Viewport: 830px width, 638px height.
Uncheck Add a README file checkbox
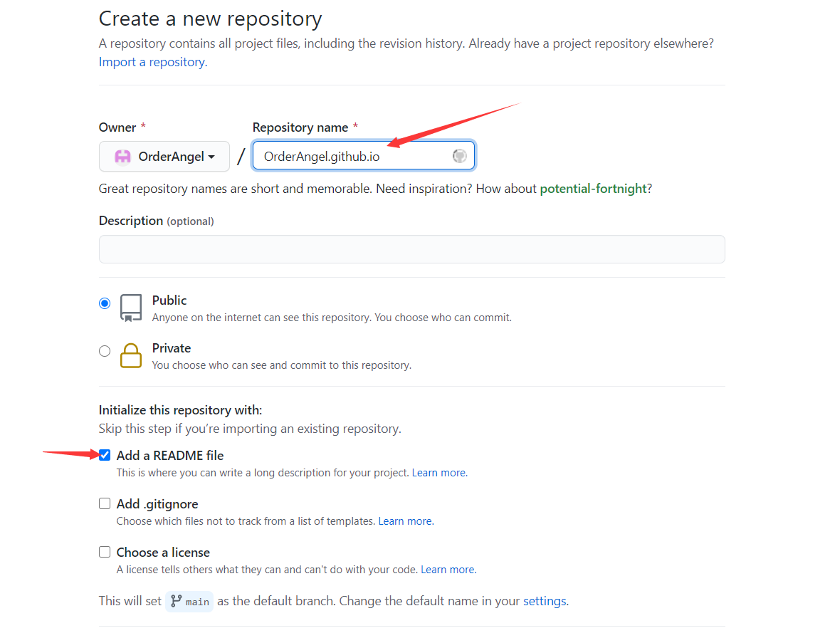point(105,455)
